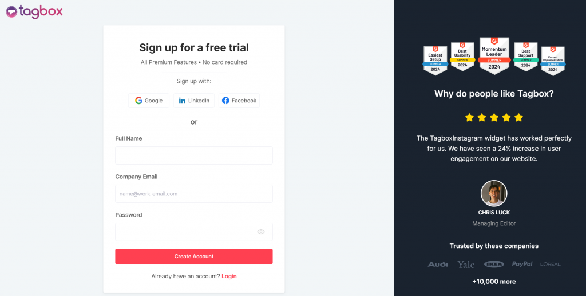Click the Best Support badge

pos(525,57)
